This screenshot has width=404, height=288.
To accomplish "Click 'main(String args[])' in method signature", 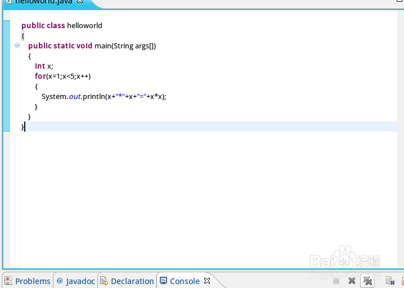I will click(x=125, y=46).
